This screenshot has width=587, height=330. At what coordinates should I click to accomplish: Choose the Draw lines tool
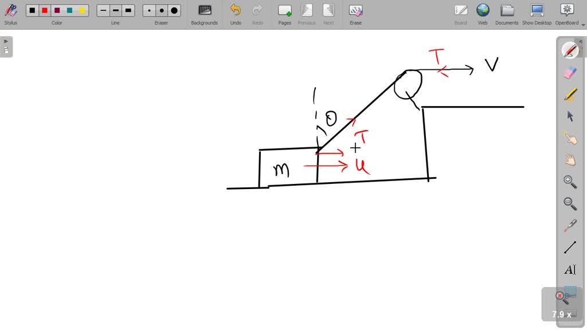[x=570, y=247]
